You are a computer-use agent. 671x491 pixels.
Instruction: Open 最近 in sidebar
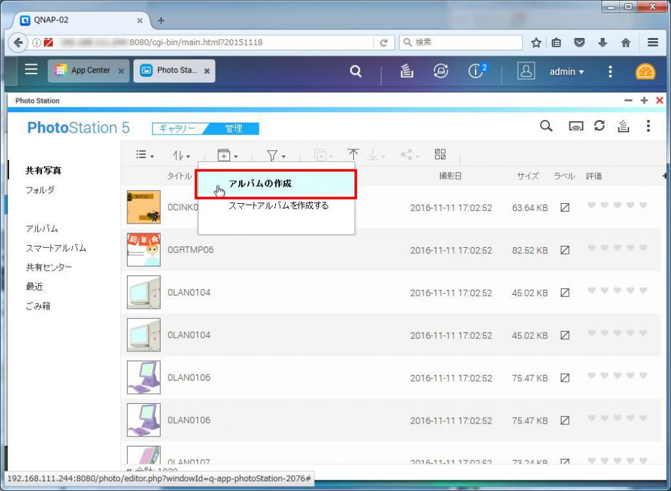click(34, 286)
